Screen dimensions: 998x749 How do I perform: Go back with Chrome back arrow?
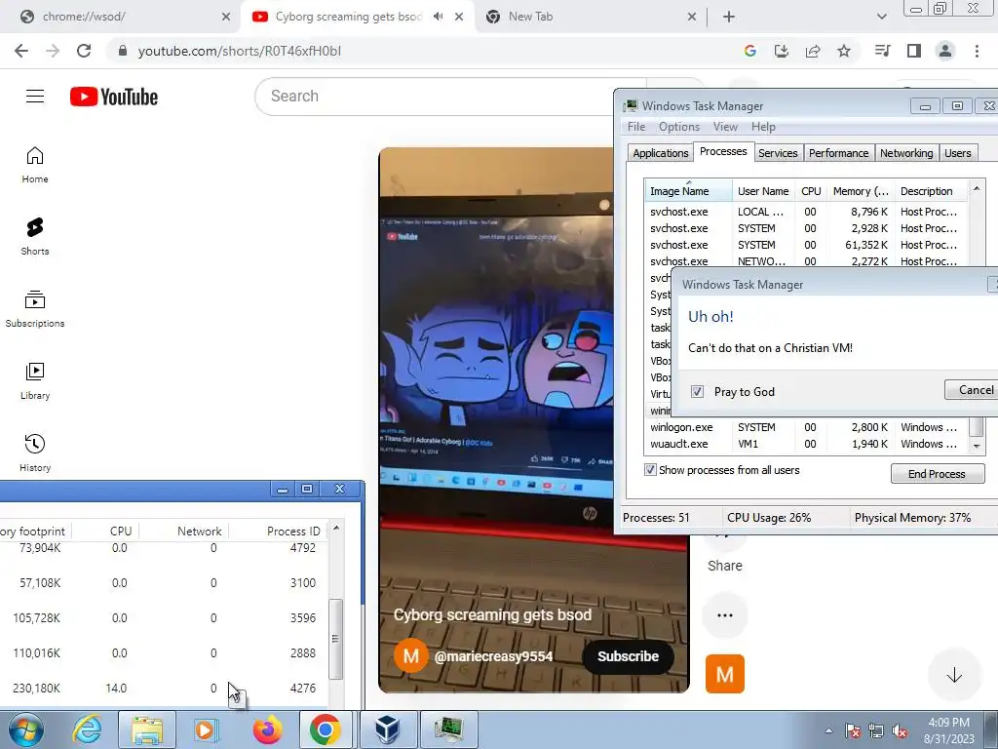point(21,51)
